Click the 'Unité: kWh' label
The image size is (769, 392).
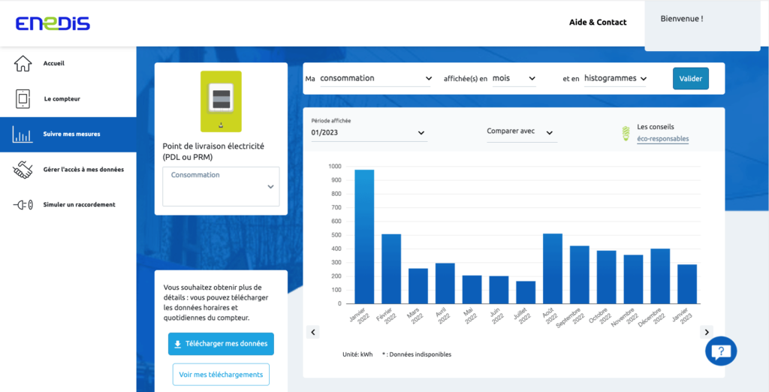point(357,354)
